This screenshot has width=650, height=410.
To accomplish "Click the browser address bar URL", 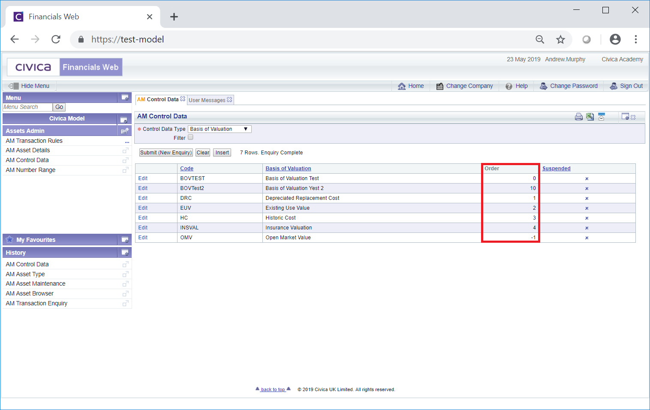I will click(127, 39).
